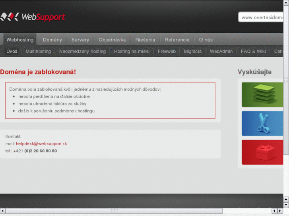
Task: Click the scroll-left arrow beside the right arrow
Action: [274, 211]
